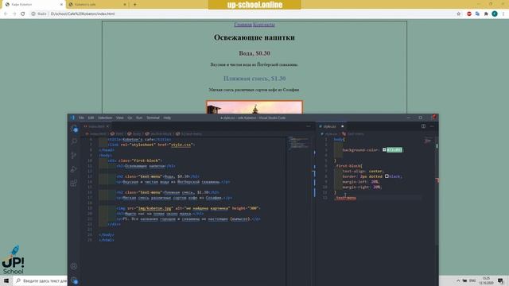Open the notification center on taskbar
The height and width of the screenshot is (286, 509).
tap(500, 280)
